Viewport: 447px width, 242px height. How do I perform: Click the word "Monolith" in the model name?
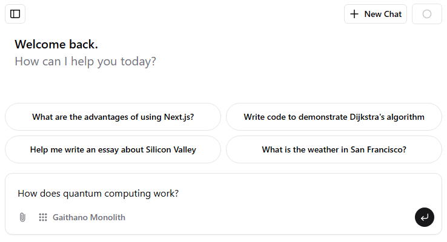[x=108, y=217]
